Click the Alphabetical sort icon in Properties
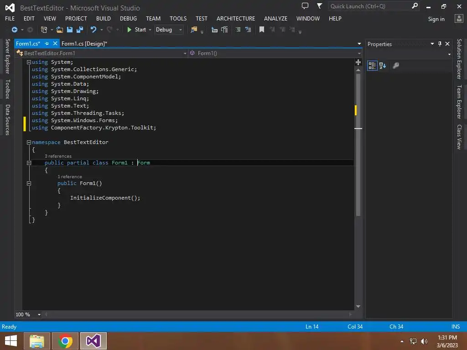The height and width of the screenshot is (350, 467). coord(383,66)
